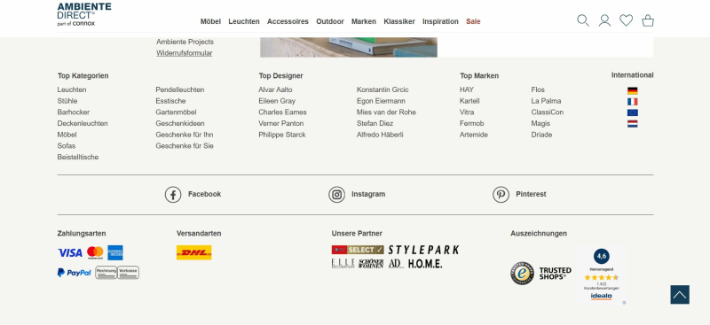Image resolution: width=710 pixels, height=325 pixels.
Task: Select the French flag icon
Action: [632, 102]
